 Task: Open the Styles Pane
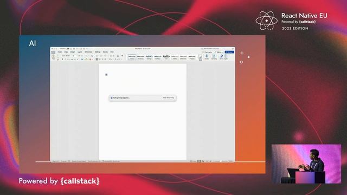(x=200, y=57)
